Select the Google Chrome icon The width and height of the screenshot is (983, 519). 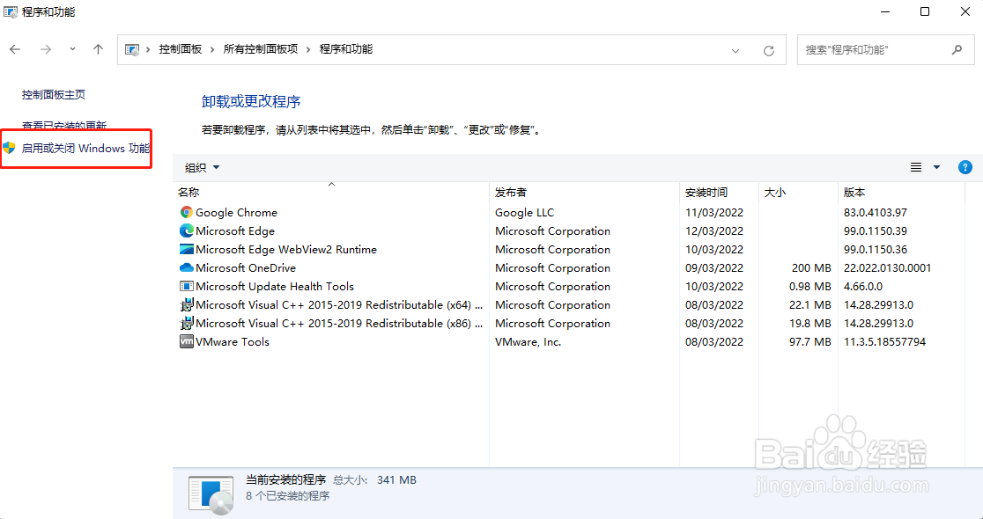[186, 213]
